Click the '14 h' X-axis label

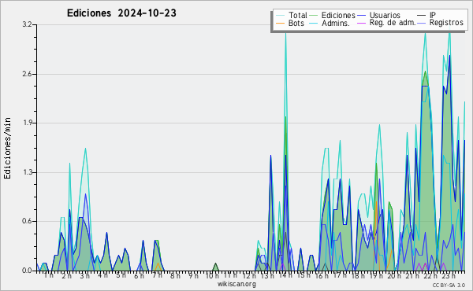pyautogui.click(x=285, y=275)
